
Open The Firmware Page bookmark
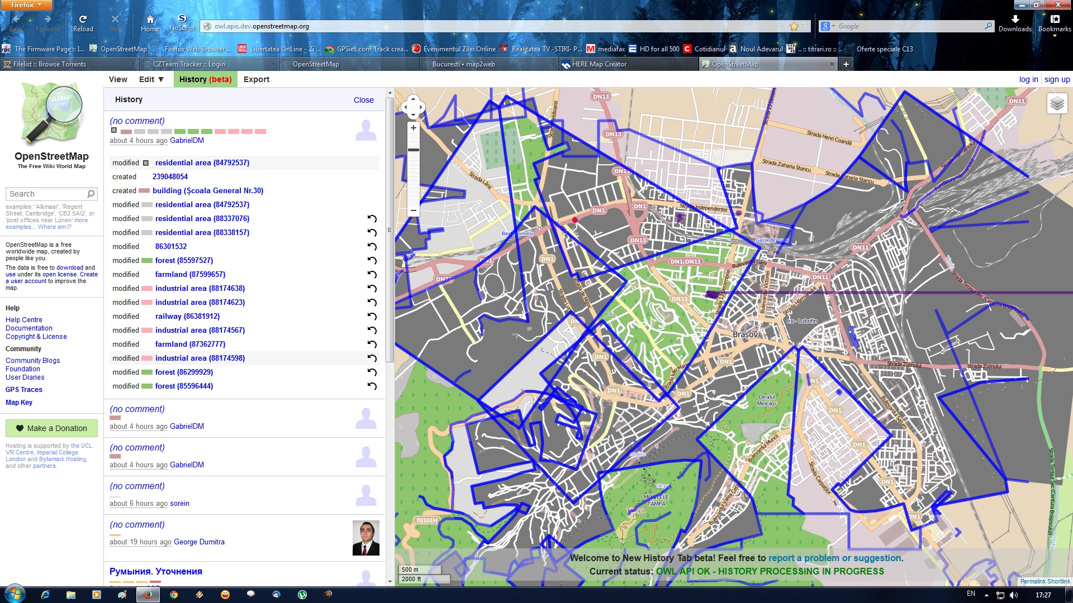coord(44,49)
